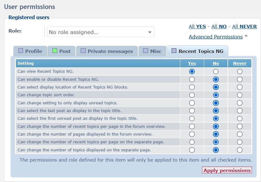Tick the checkbox on Recent Topics NG tab
The image size is (261, 182).
(174, 51)
